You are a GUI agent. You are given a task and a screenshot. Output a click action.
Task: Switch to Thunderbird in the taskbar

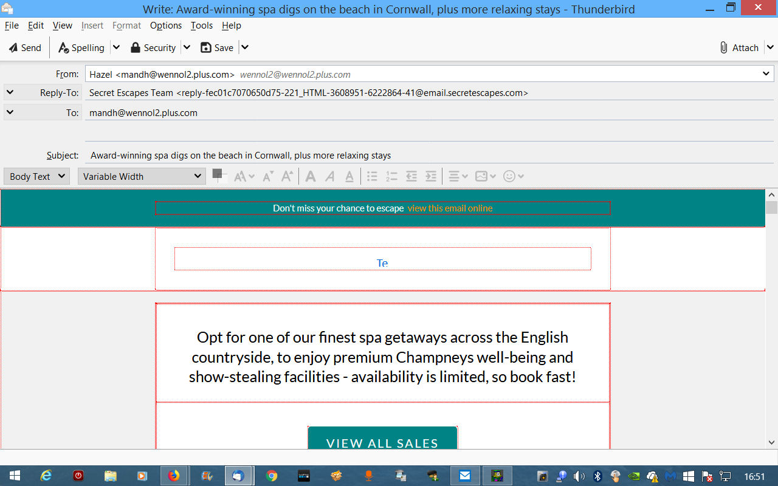click(x=238, y=476)
